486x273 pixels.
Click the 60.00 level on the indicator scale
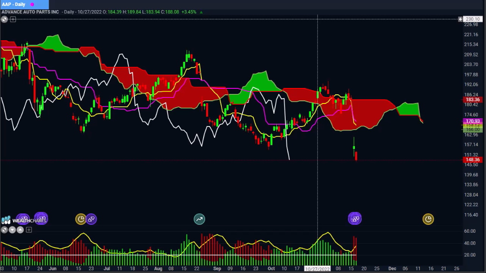click(x=469, y=231)
